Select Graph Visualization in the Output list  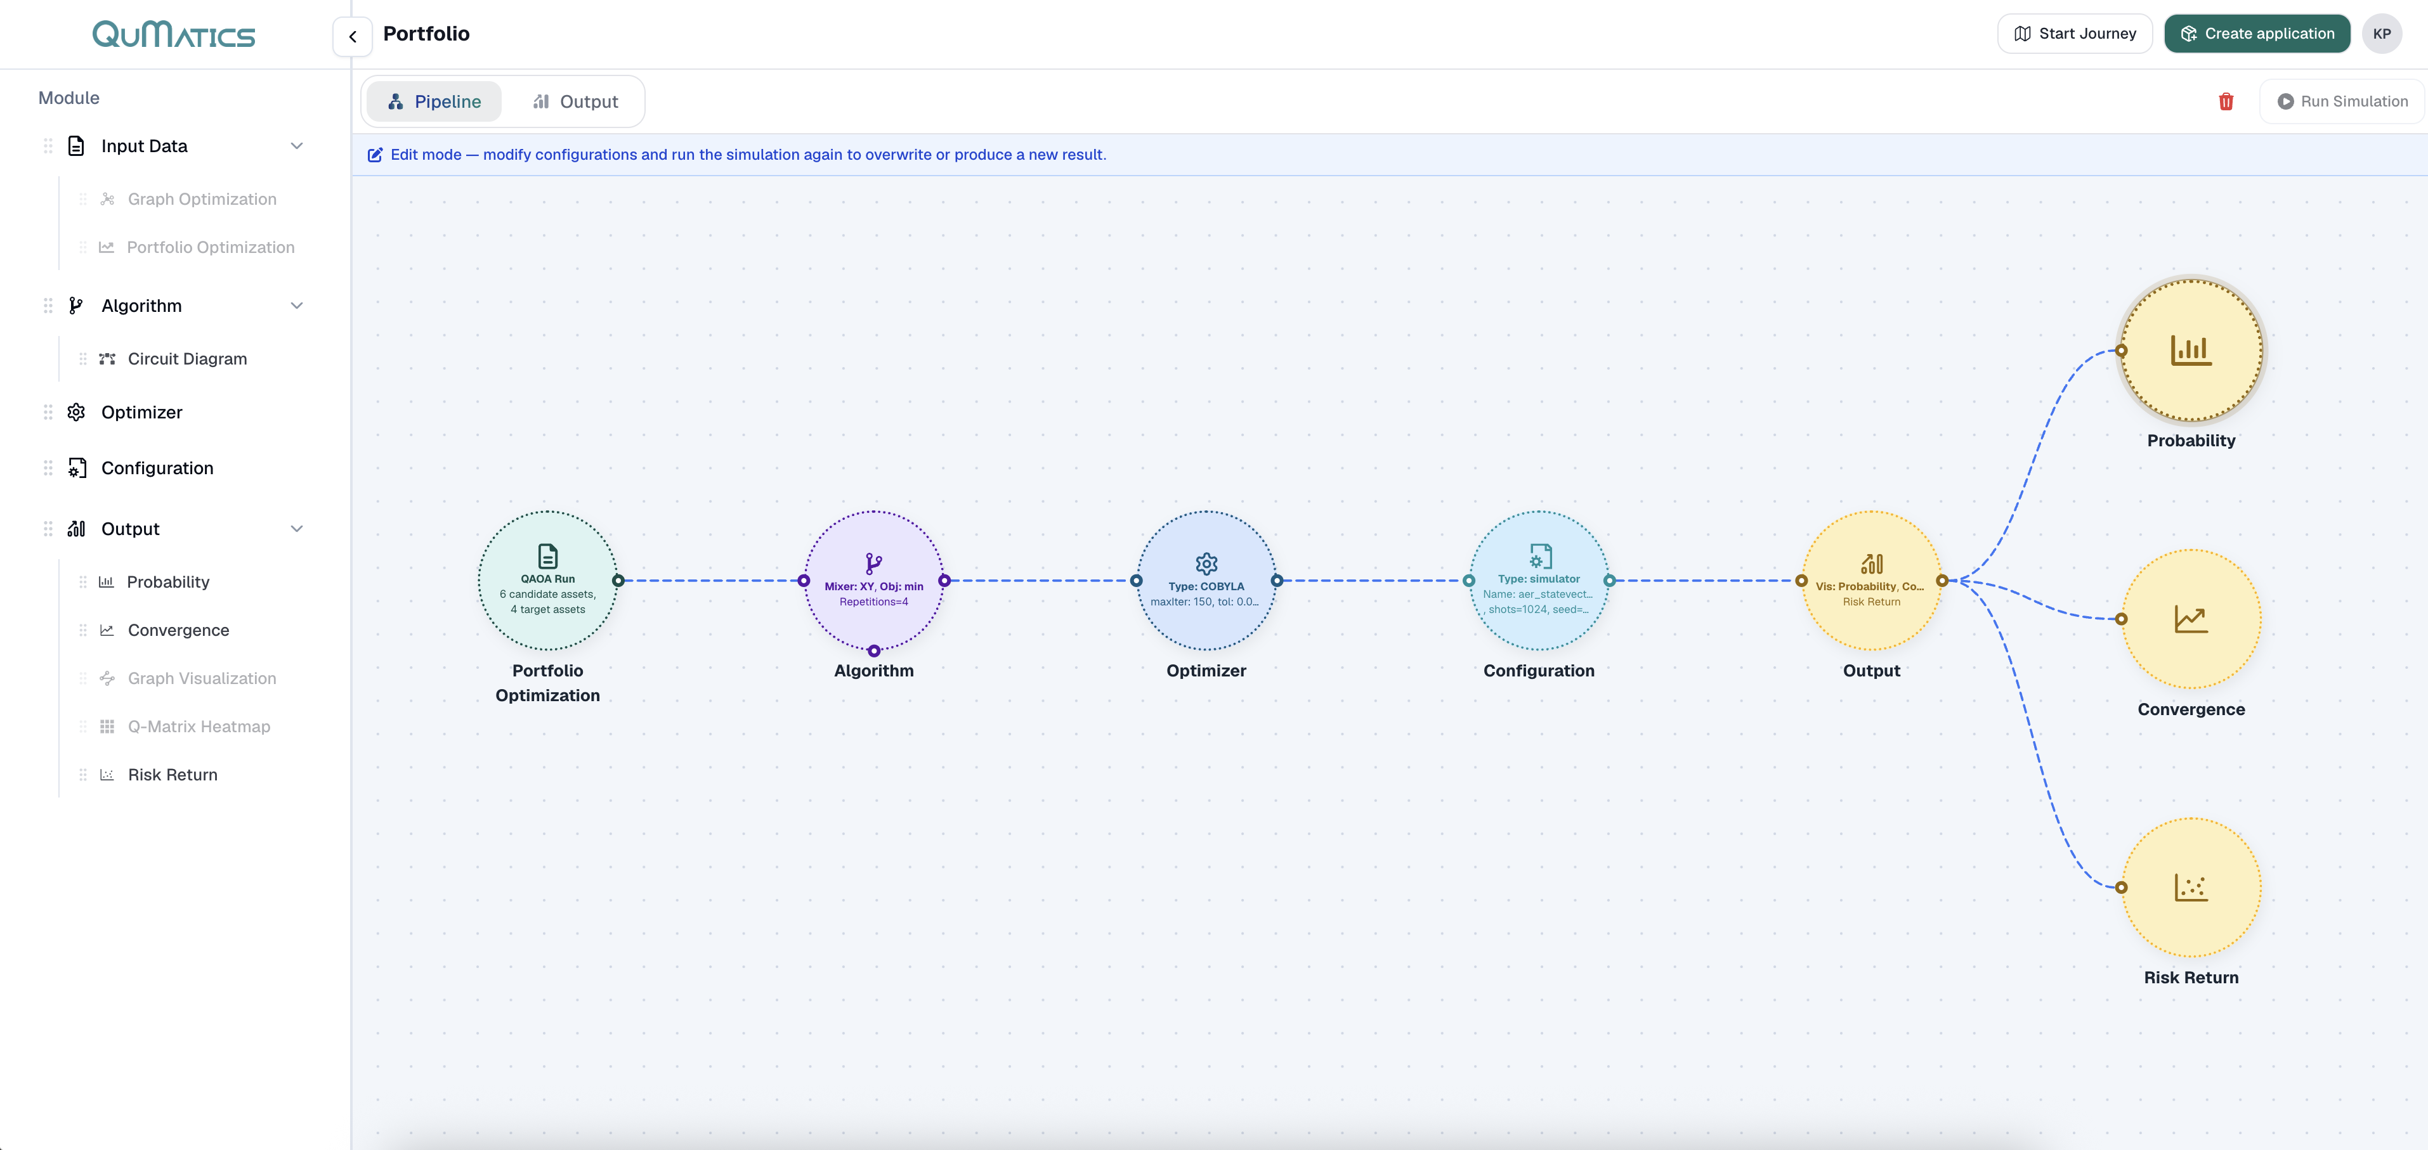point(202,679)
